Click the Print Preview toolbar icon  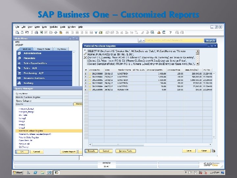[x=17, y=32]
